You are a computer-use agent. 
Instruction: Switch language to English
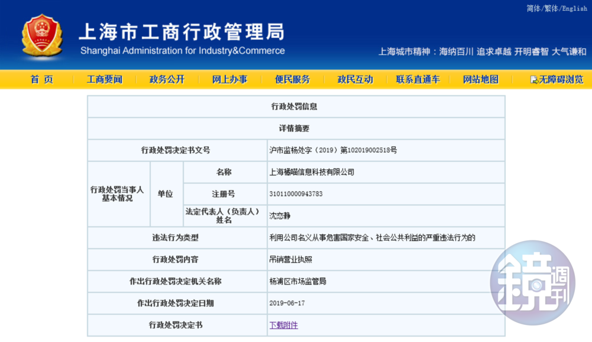[574, 8]
